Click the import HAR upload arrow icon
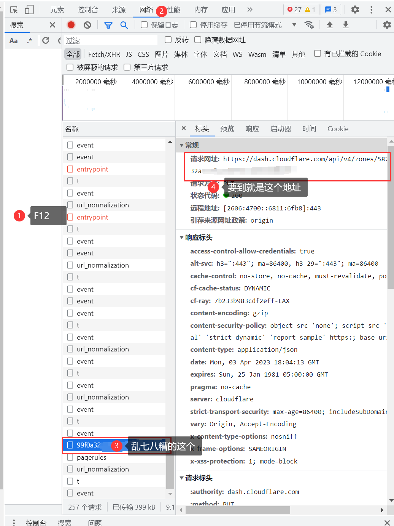This screenshot has height=526, width=394. point(330,25)
